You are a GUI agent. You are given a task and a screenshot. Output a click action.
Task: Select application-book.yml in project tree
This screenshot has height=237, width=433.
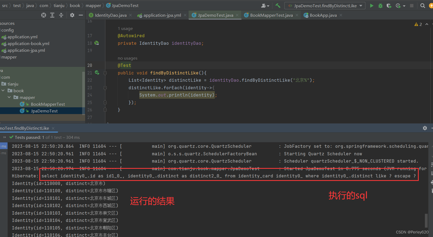[x=28, y=43]
